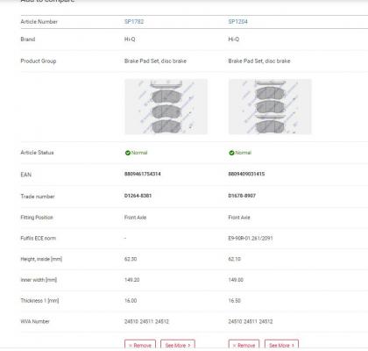Click the SP1204 brake pad thumbnail

click(x=270, y=107)
